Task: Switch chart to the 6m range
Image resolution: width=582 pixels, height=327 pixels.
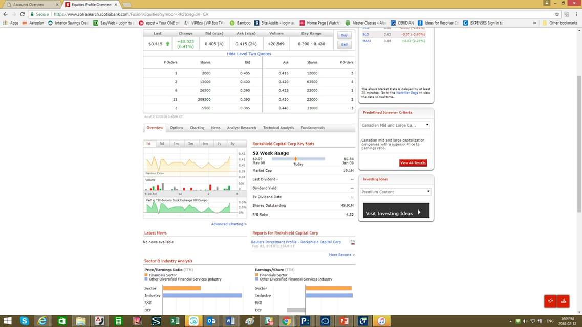Action: pos(205,143)
